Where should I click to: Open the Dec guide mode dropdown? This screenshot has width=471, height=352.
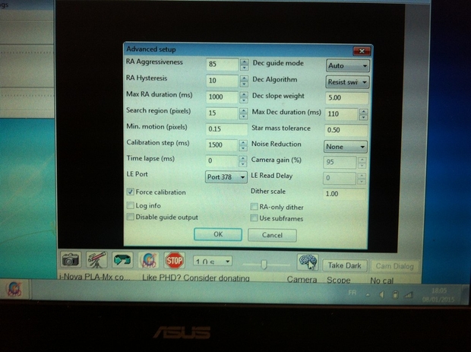(348, 65)
